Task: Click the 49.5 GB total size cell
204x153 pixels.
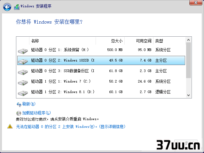Action: [x=116, y=60]
